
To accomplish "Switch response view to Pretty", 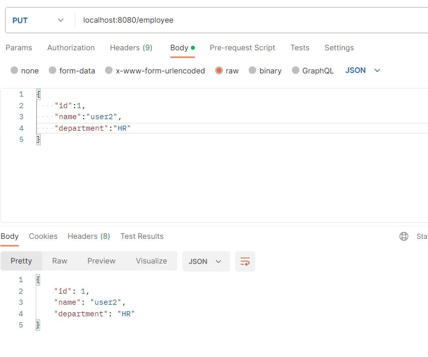I will [x=21, y=261].
